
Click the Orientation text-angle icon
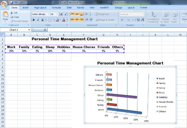pos(87,14)
